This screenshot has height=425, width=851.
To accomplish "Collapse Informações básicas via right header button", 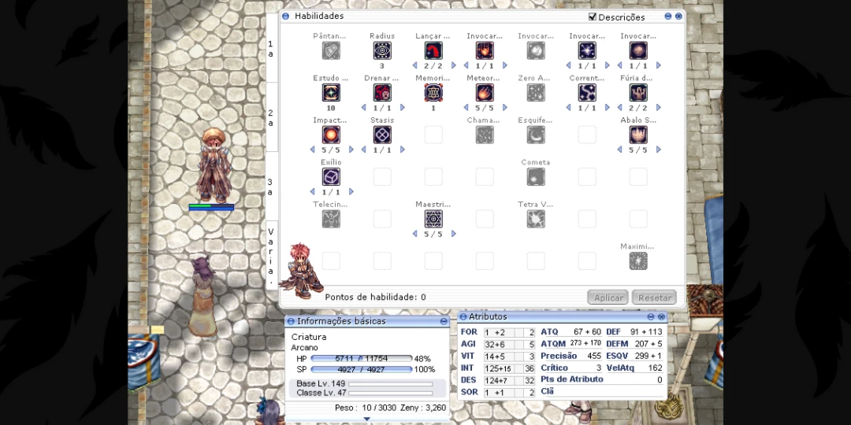I will tap(444, 321).
